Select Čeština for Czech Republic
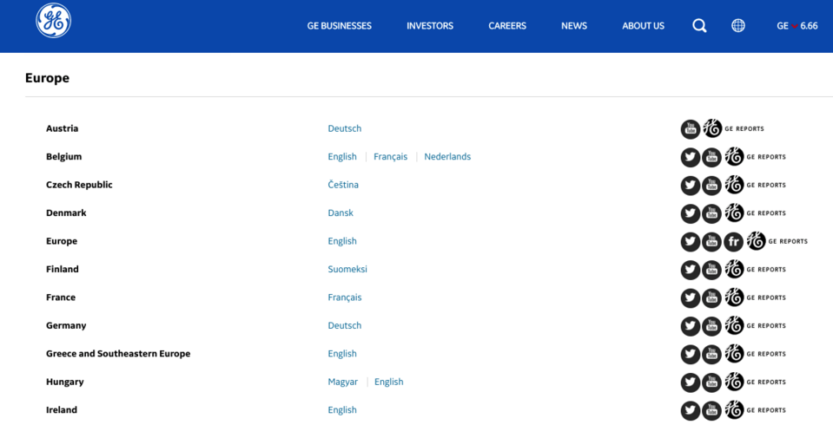This screenshot has height=425, width=833. point(343,185)
